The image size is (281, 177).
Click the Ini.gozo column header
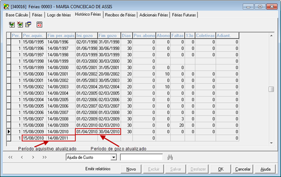point(87,35)
